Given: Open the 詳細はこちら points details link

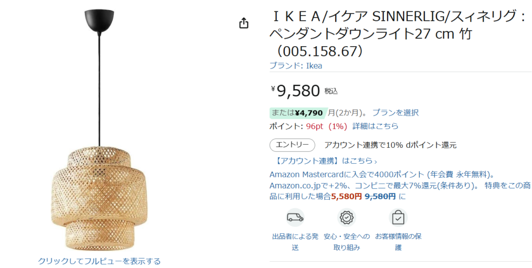Looking at the screenshot, I should click(x=376, y=126).
